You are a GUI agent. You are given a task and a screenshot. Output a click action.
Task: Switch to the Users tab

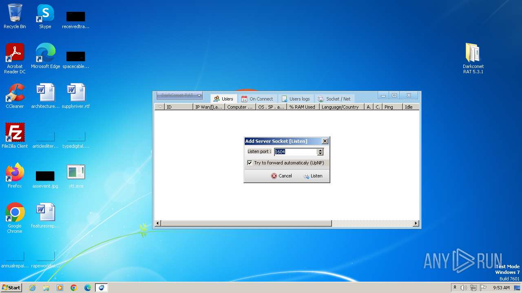tap(223, 99)
